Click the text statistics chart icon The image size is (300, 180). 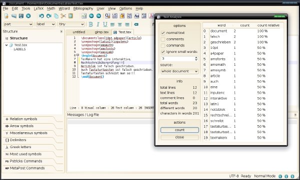(x=84, y=16)
